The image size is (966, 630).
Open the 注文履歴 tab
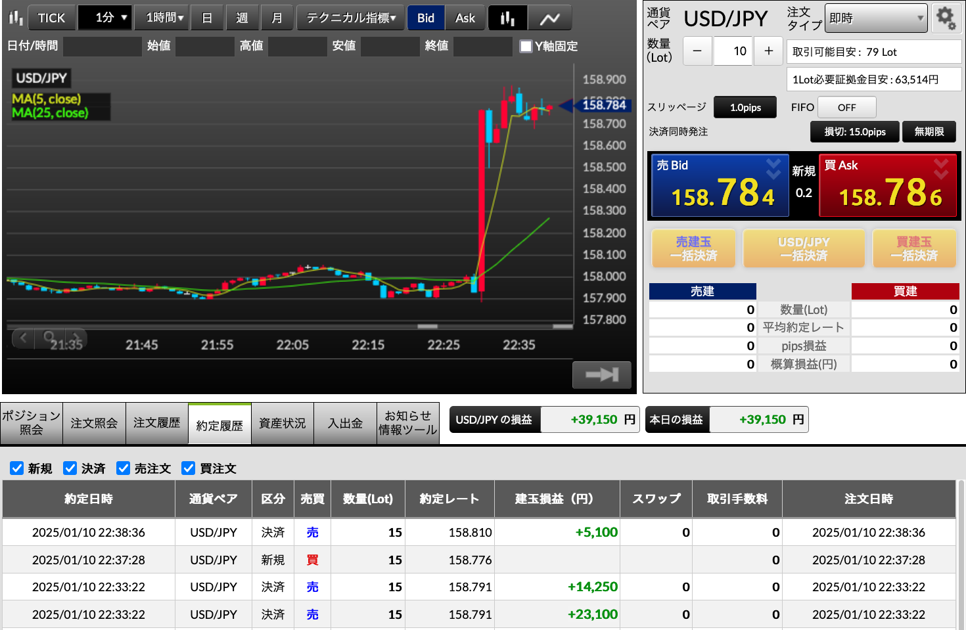click(x=156, y=423)
